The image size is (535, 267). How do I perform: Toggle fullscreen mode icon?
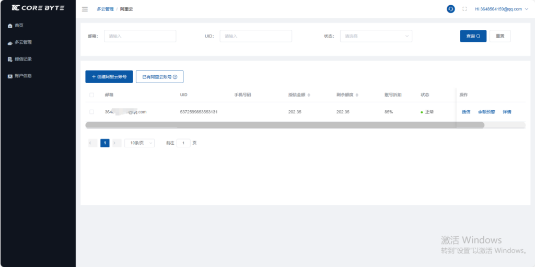coord(464,9)
